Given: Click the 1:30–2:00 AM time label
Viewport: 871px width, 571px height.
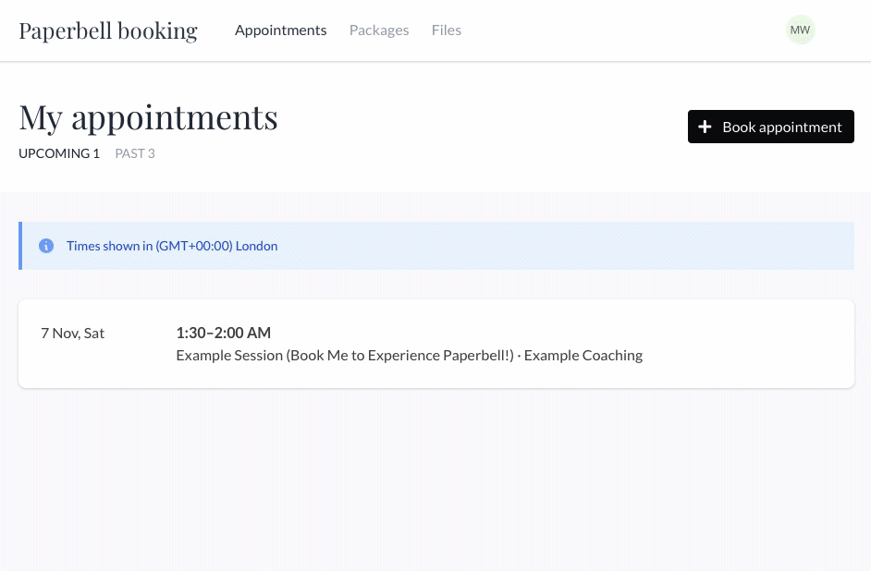Looking at the screenshot, I should (223, 333).
